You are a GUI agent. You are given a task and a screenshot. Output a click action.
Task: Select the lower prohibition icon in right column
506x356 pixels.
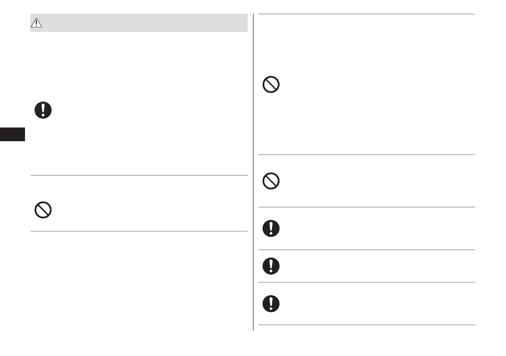pyautogui.click(x=271, y=182)
